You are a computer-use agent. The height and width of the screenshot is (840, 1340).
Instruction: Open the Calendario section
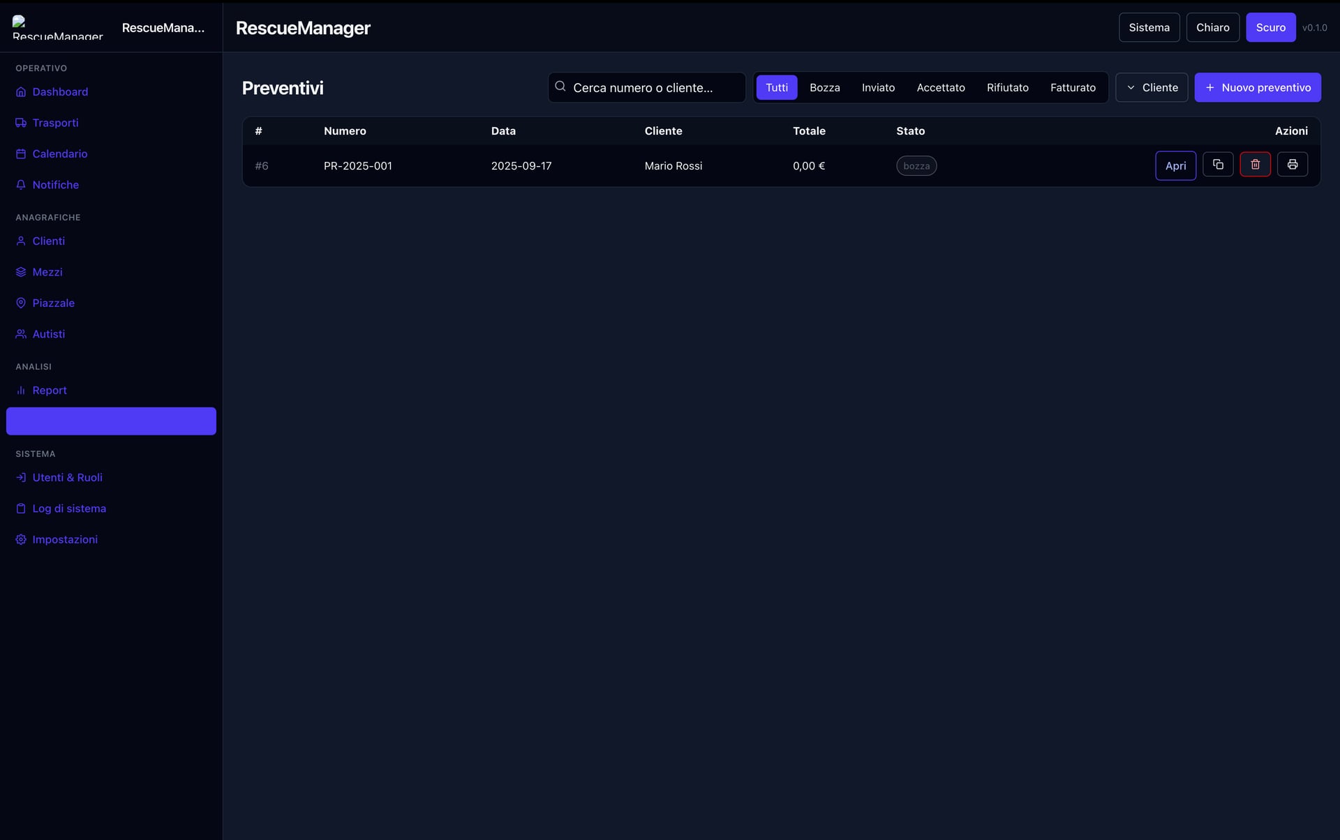tap(59, 153)
